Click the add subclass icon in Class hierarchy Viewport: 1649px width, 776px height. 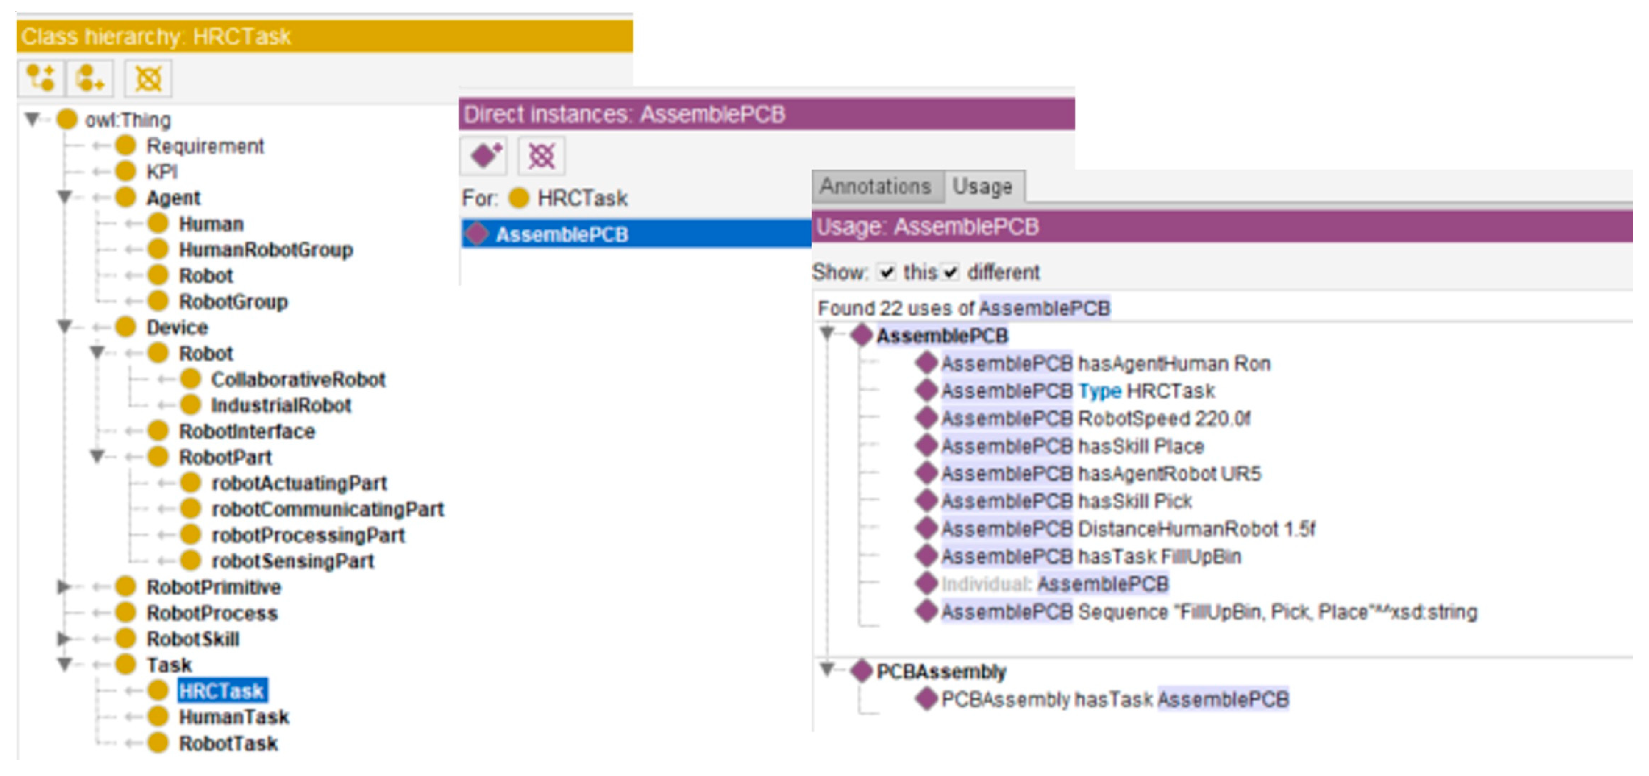[x=40, y=79]
